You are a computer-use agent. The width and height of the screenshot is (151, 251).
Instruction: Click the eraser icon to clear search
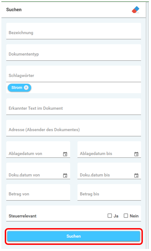136,10
